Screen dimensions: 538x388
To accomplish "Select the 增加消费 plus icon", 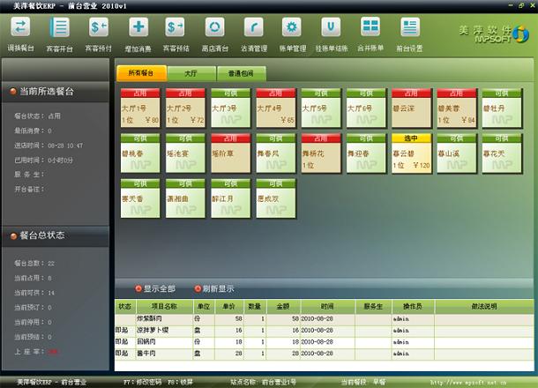I will coord(137,28).
